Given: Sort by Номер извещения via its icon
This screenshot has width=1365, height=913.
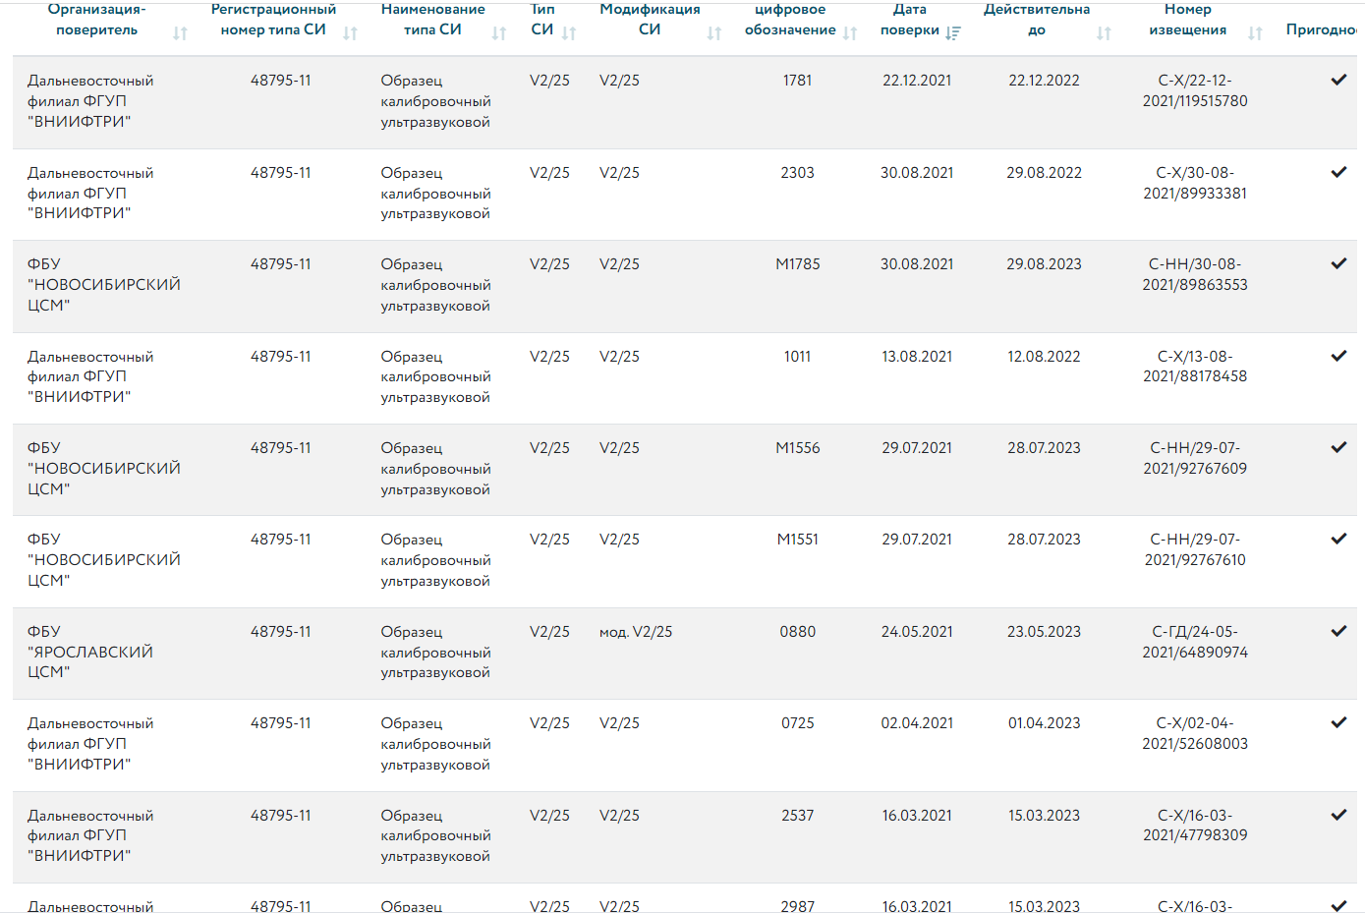Looking at the screenshot, I should 1255,33.
